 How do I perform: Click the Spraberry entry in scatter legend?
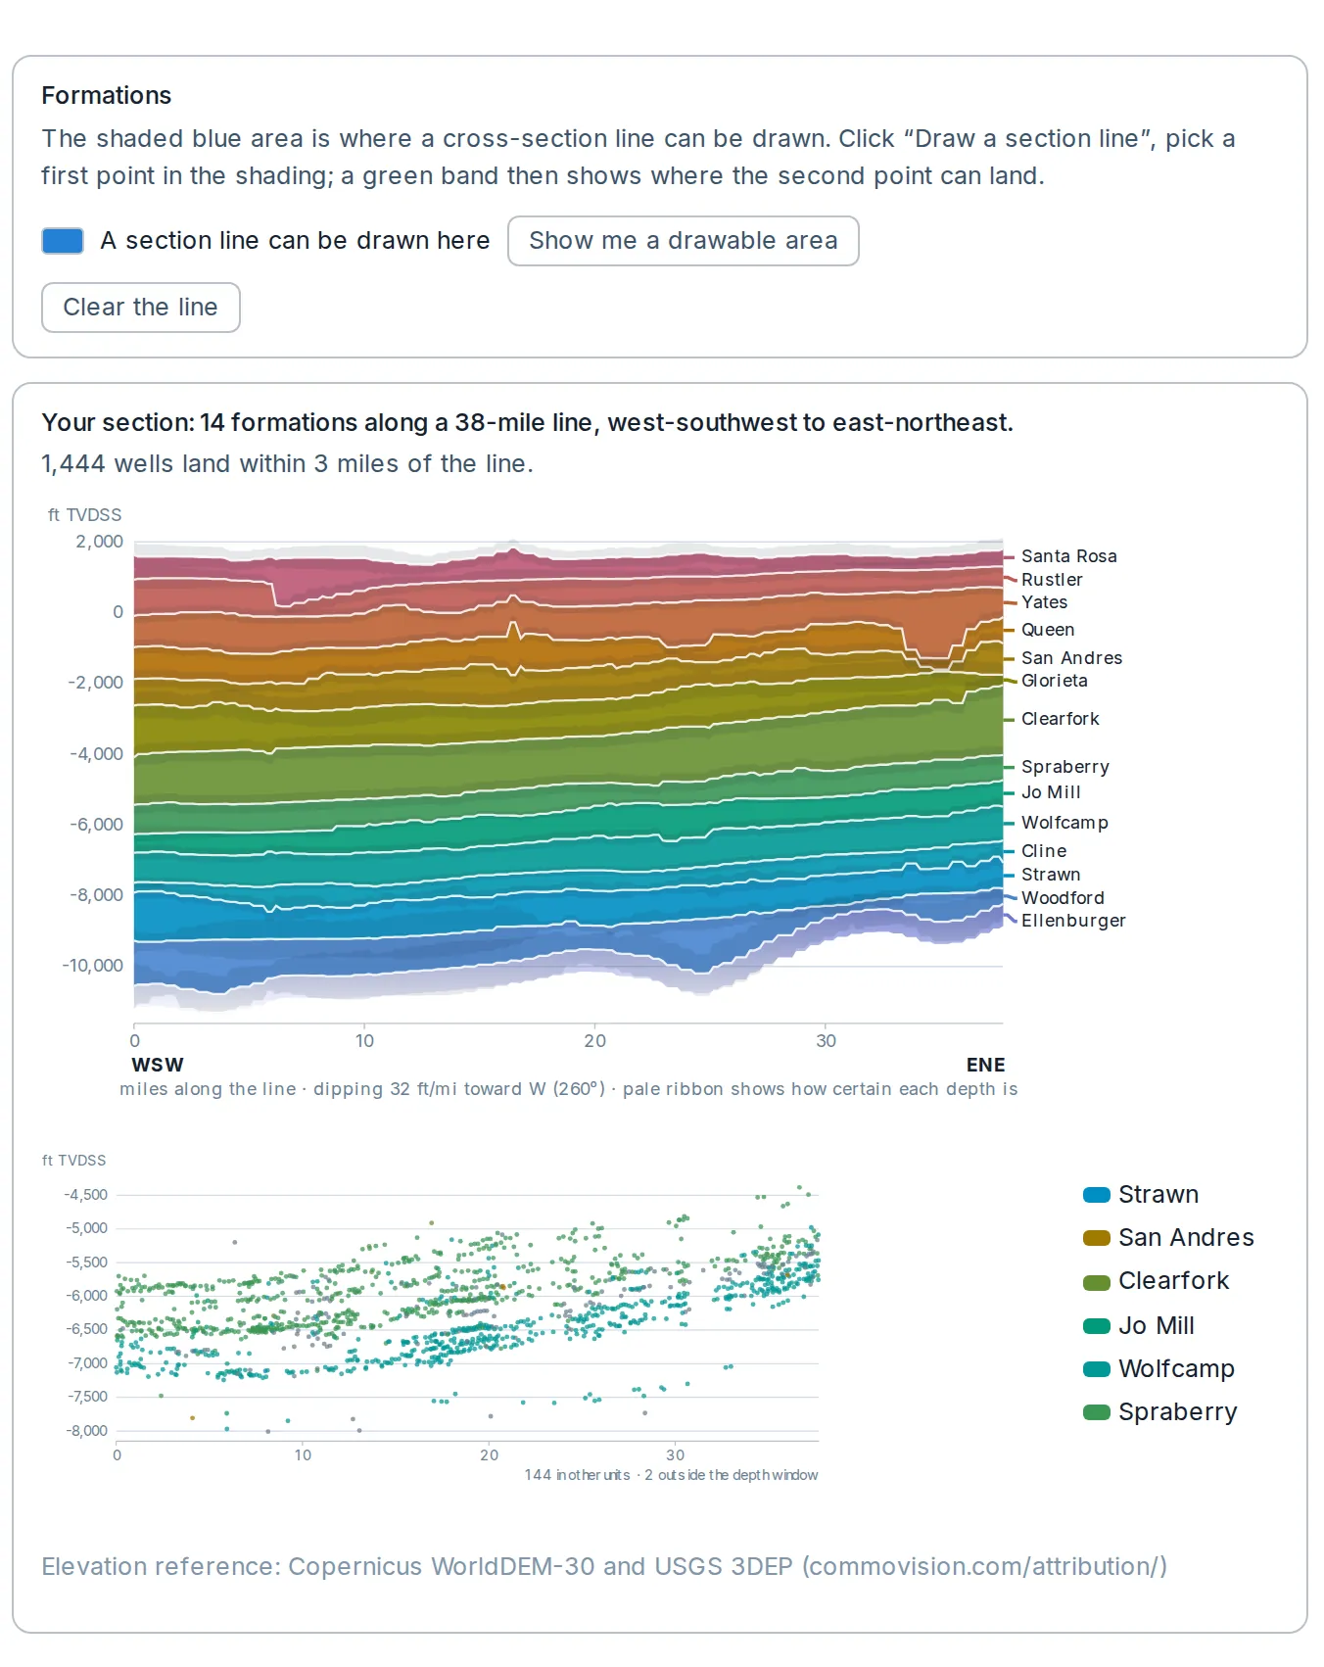(1160, 1412)
